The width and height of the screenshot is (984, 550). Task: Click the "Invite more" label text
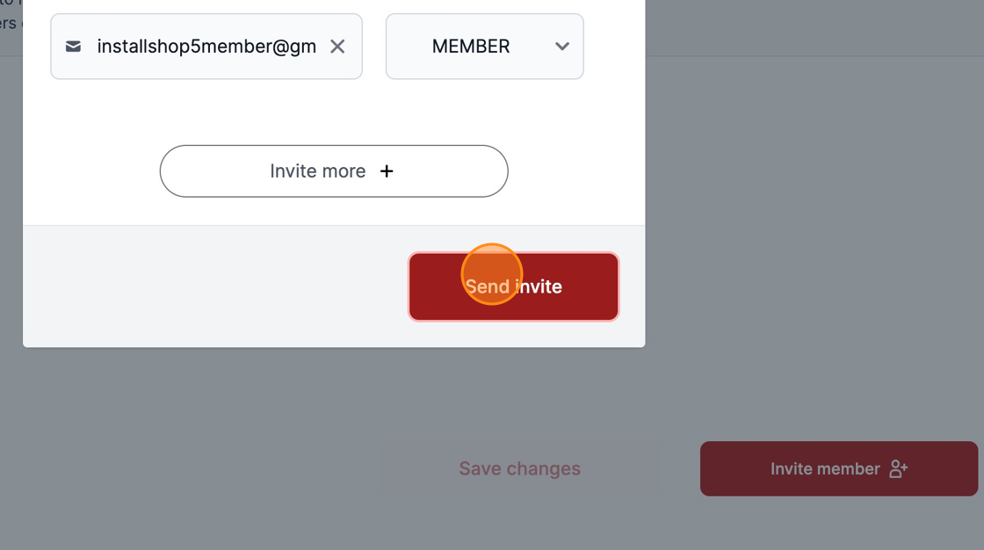point(317,170)
